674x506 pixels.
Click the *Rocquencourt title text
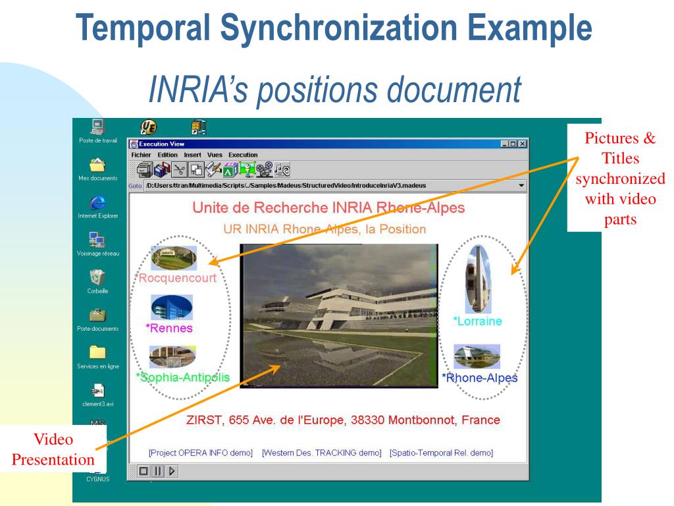(176, 278)
